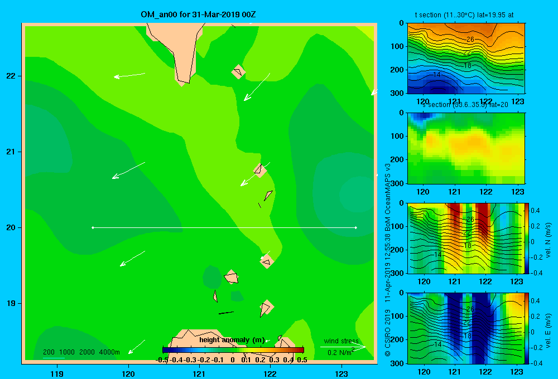Click the 's section' salinity heading
558x379 pixels.
click(x=465, y=105)
